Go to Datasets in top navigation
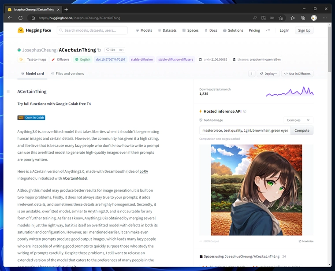The image size is (335, 271). click(x=167, y=30)
